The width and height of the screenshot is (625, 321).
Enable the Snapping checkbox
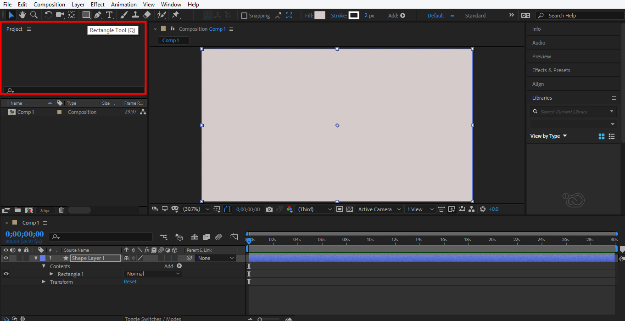244,16
